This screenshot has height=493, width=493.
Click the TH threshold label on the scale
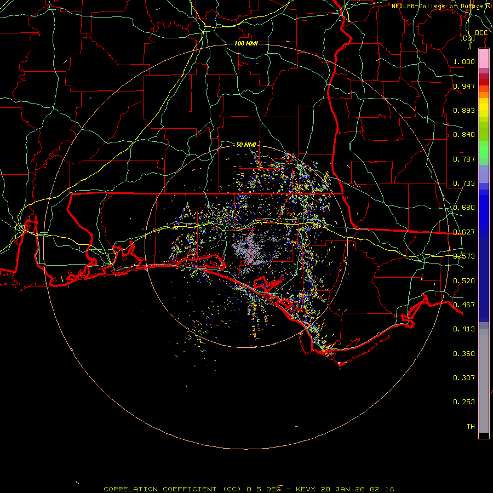point(471,426)
